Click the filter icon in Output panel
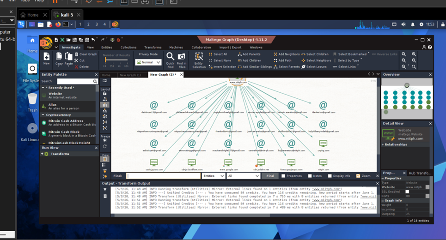446x240 pixels. [x=105, y=190]
